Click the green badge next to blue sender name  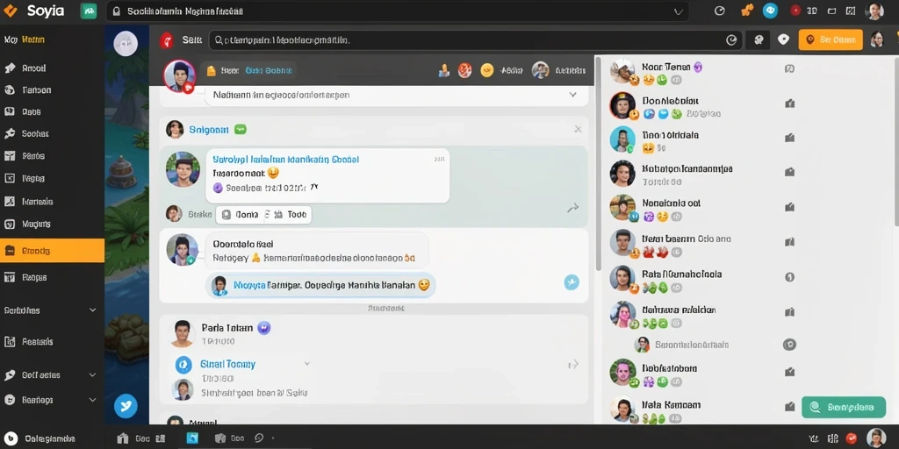pos(241,130)
